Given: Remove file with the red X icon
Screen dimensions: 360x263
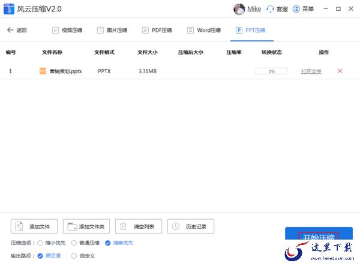Looking at the screenshot, I should click(x=340, y=71).
